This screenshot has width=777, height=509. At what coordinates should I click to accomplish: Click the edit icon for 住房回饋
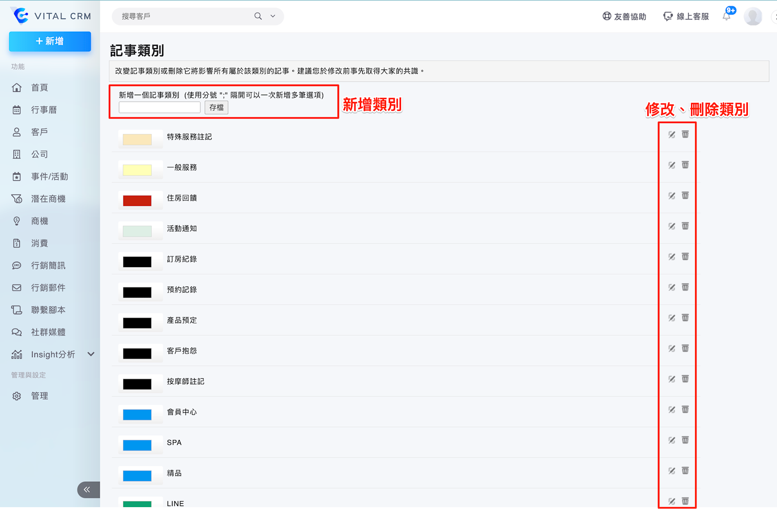coord(672,196)
